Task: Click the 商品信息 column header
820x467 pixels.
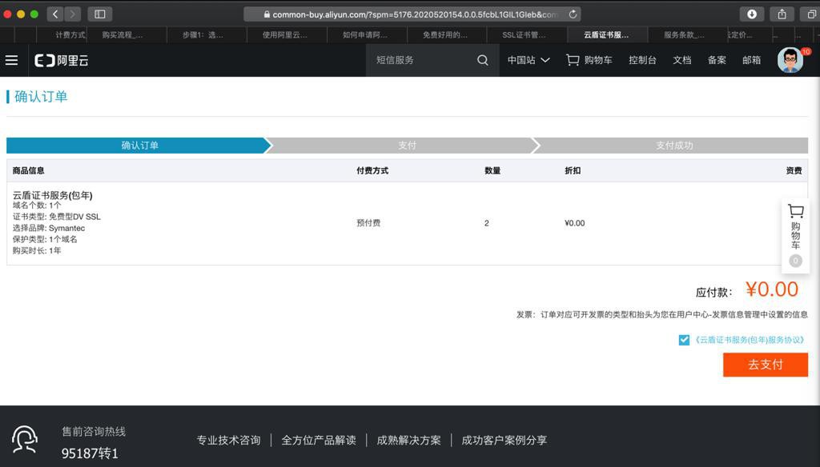Action: 28,171
